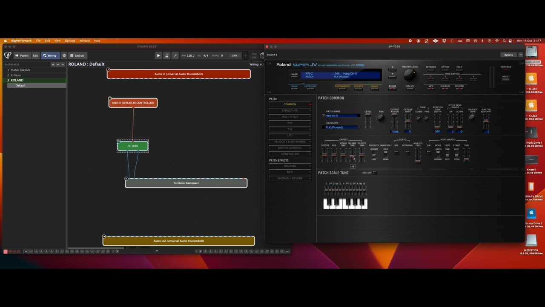545x307 pixels.
Task: Toggle Patch Scale Tune ON/OFF switch
Action: point(375,173)
